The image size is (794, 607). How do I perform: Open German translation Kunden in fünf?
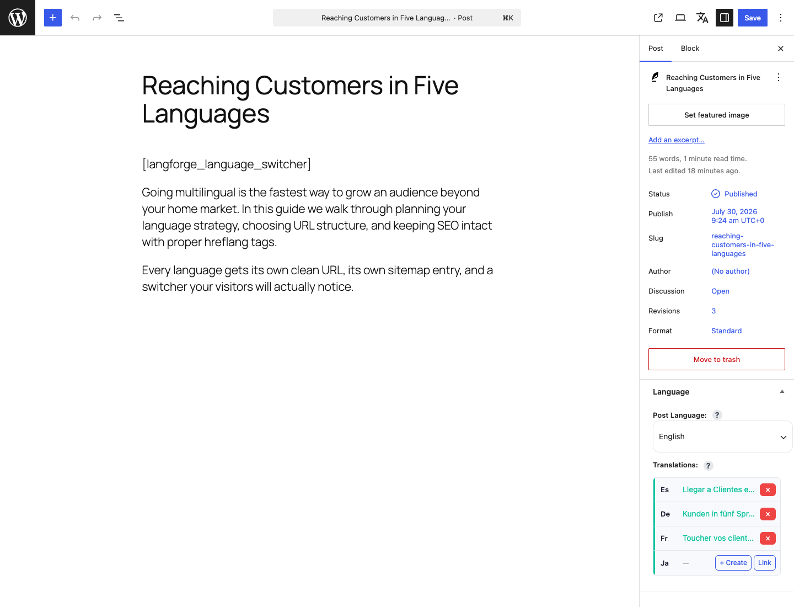point(718,514)
